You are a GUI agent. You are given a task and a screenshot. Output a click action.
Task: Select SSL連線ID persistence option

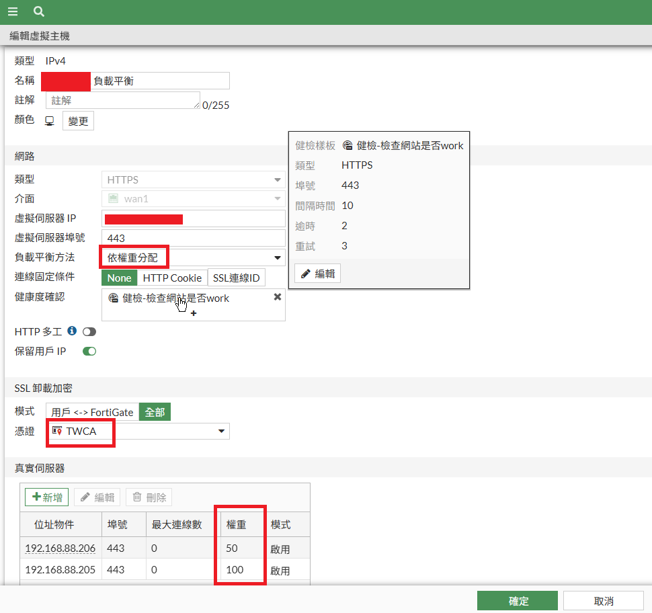[x=236, y=278]
